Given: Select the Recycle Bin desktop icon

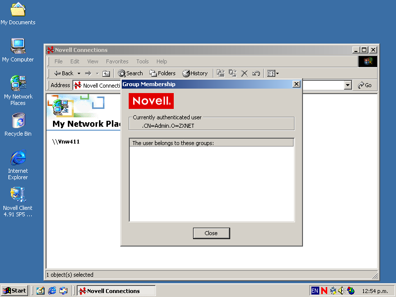Looking at the screenshot, I should point(18,125).
